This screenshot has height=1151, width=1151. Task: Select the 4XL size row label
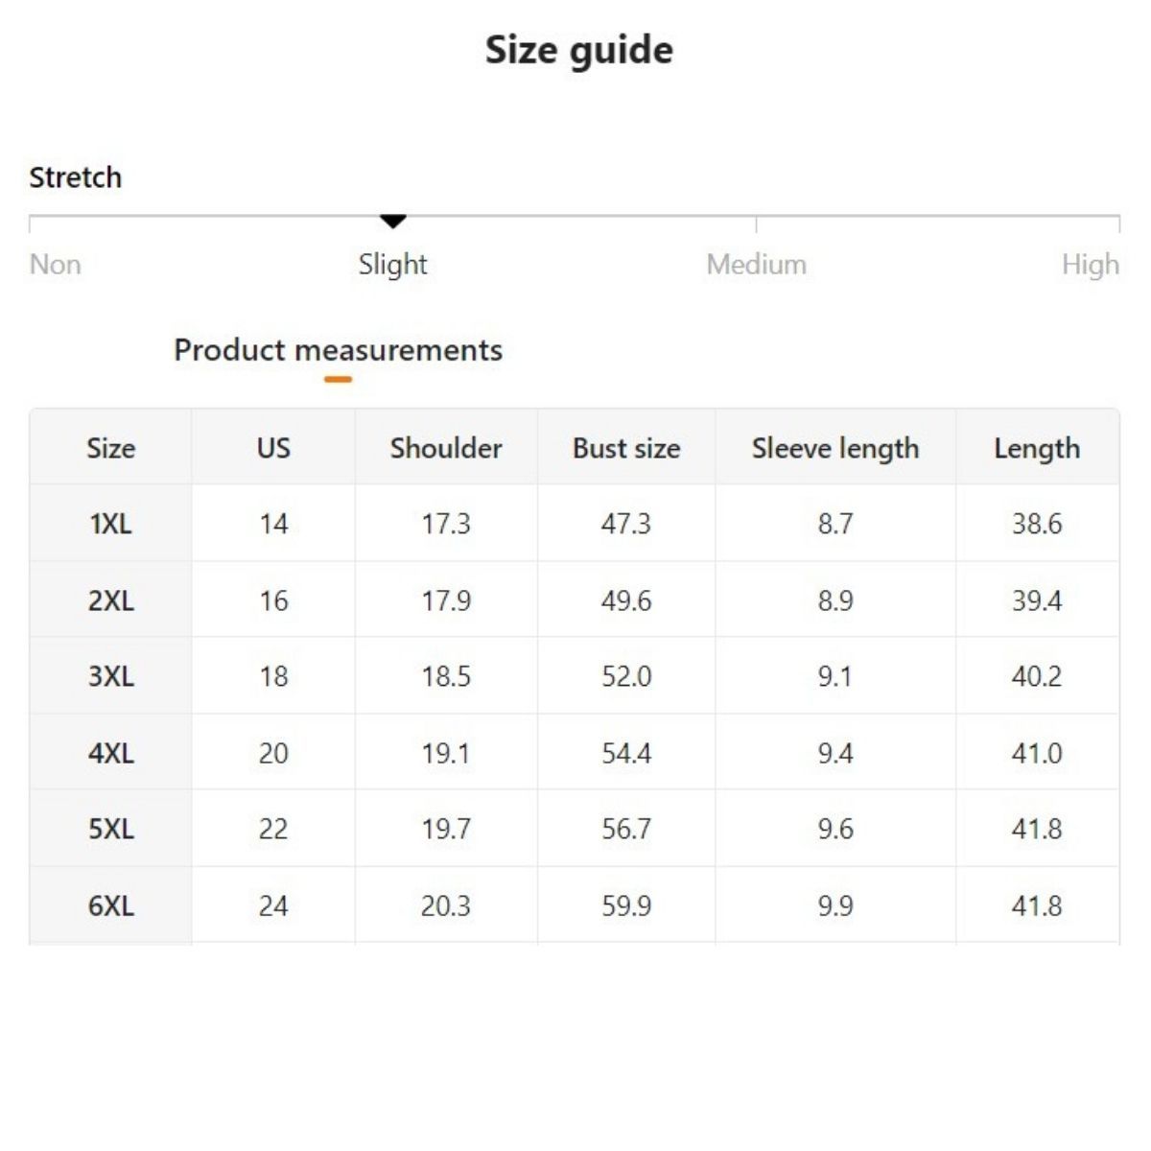[111, 753]
